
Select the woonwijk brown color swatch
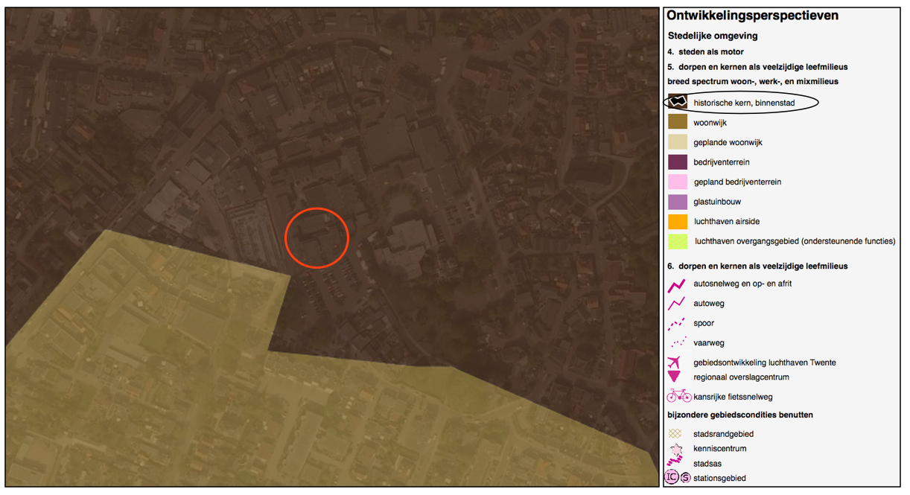(678, 122)
